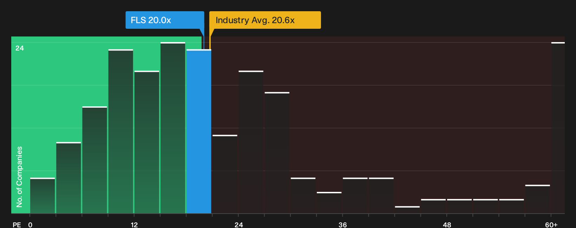Image resolution: width=576 pixels, height=228 pixels.
Task: Select the green bar starting at the PE 12 tick
Action: 147,142
